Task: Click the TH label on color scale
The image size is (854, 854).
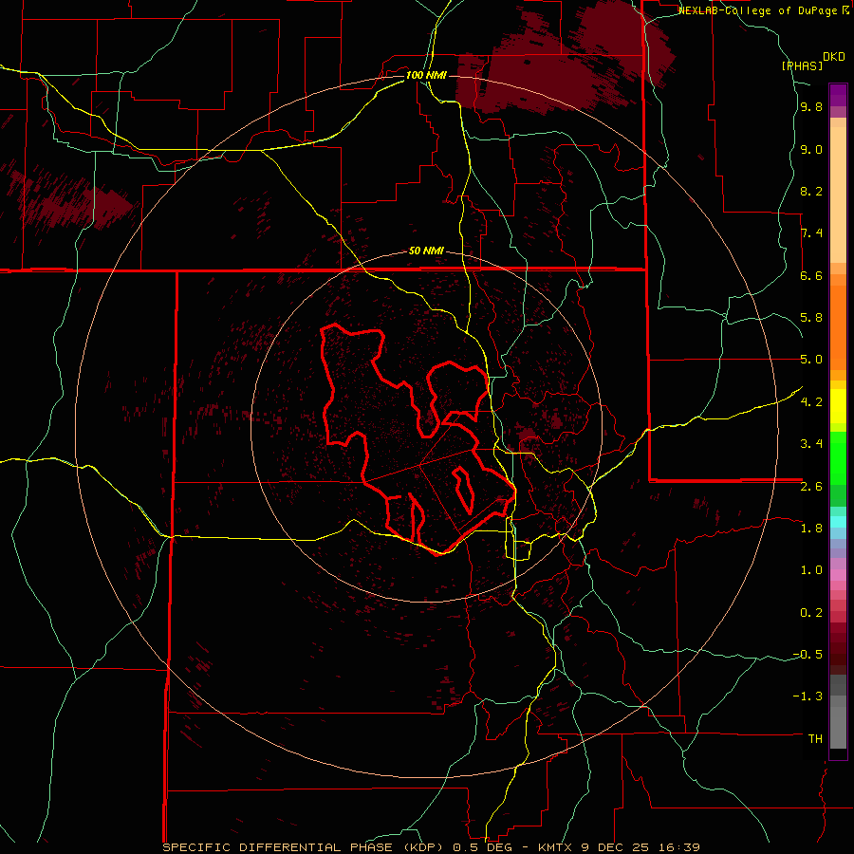Action: click(815, 739)
